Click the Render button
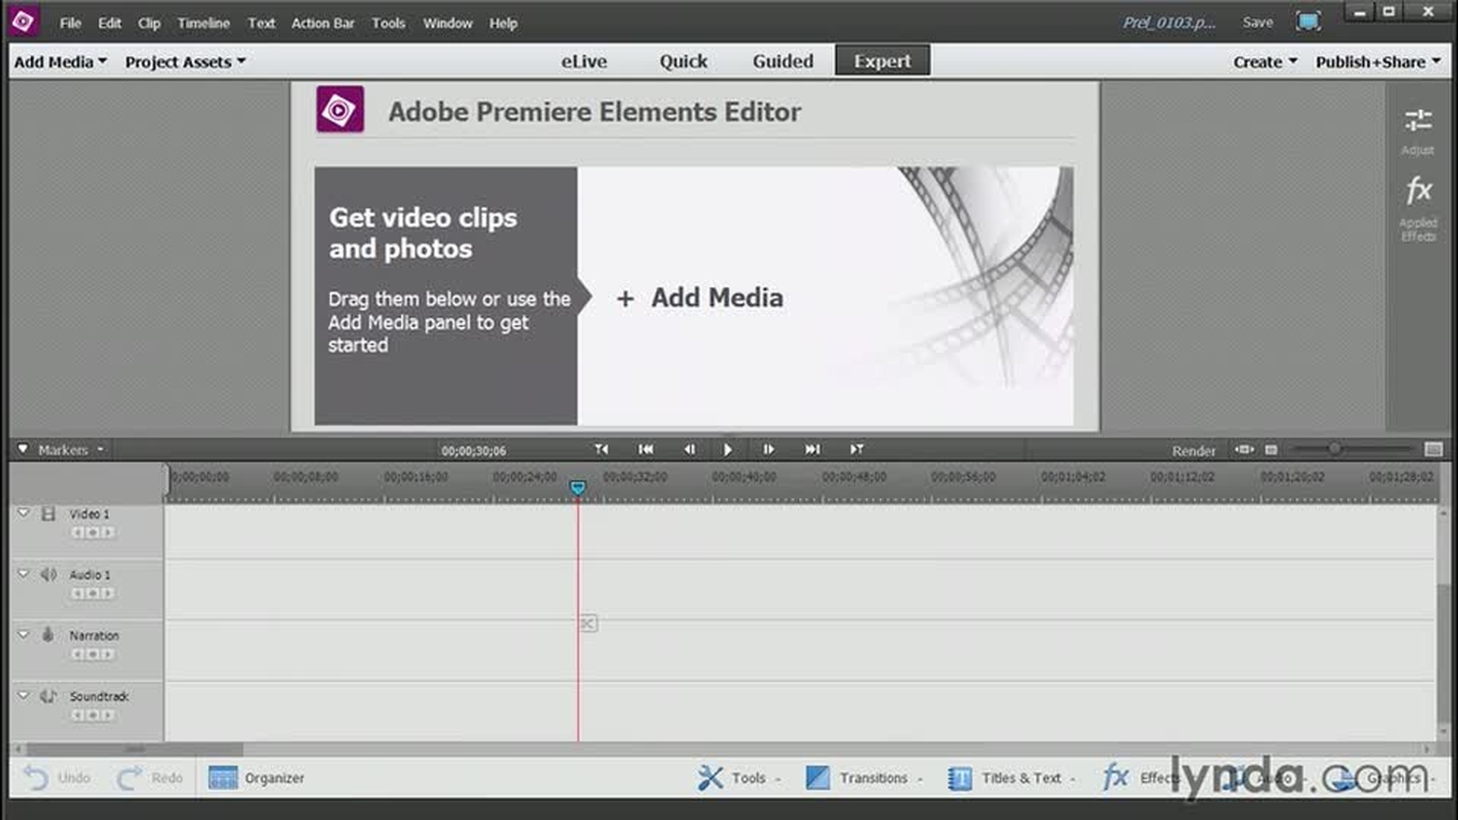Viewport: 1458px width, 820px height. (1193, 451)
